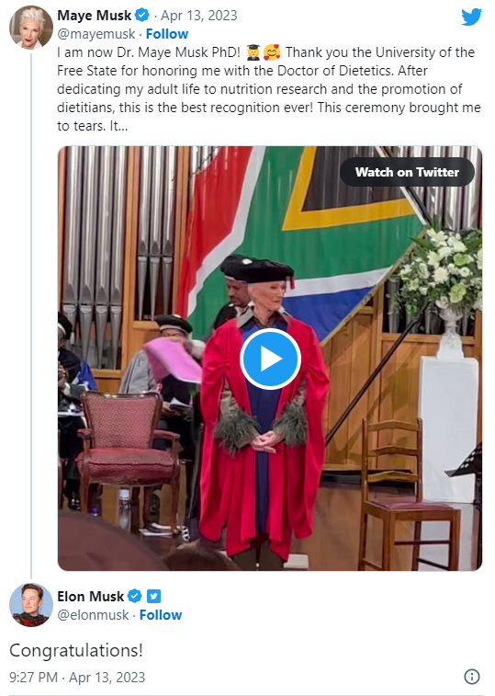Play the embedded graduation video

pyautogui.click(x=270, y=359)
